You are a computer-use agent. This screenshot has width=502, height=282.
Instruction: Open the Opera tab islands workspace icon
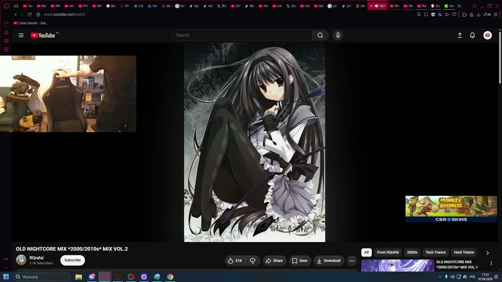[16, 6]
